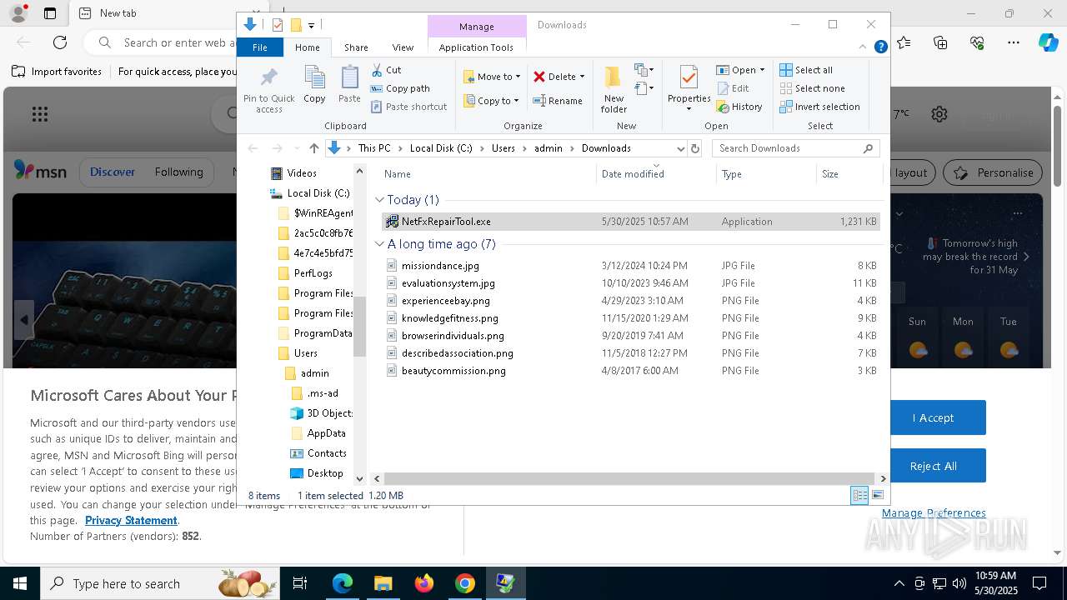The height and width of the screenshot is (600, 1067).
Task: Switch to large icons view layout
Action: click(x=877, y=496)
